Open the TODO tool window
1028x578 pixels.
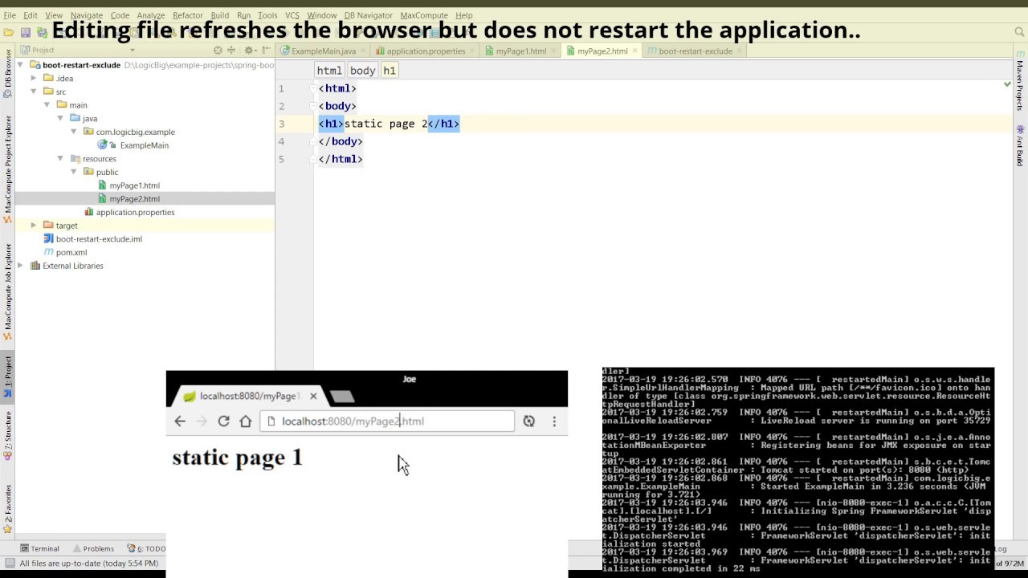tap(146, 549)
